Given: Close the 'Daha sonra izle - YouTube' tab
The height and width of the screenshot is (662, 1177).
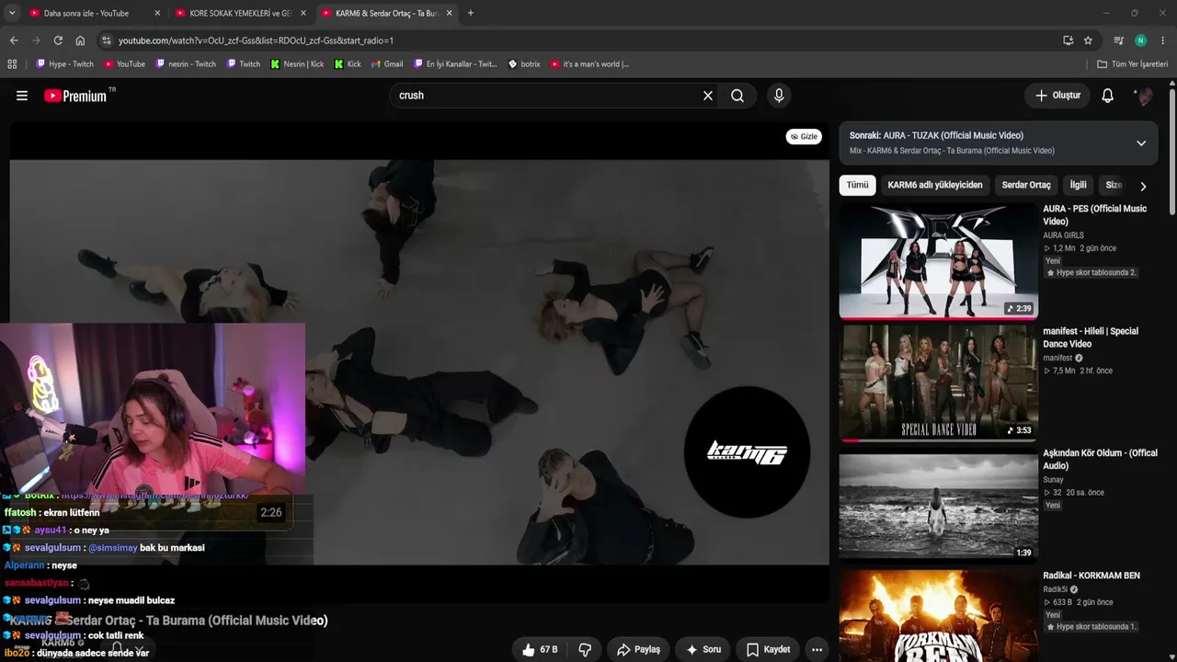Looking at the screenshot, I should point(157,13).
